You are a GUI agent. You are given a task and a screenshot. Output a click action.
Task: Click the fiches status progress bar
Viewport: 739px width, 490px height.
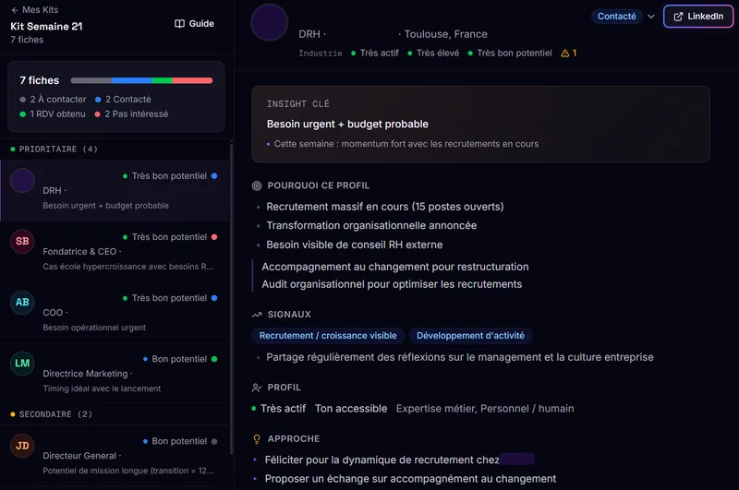click(141, 80)
